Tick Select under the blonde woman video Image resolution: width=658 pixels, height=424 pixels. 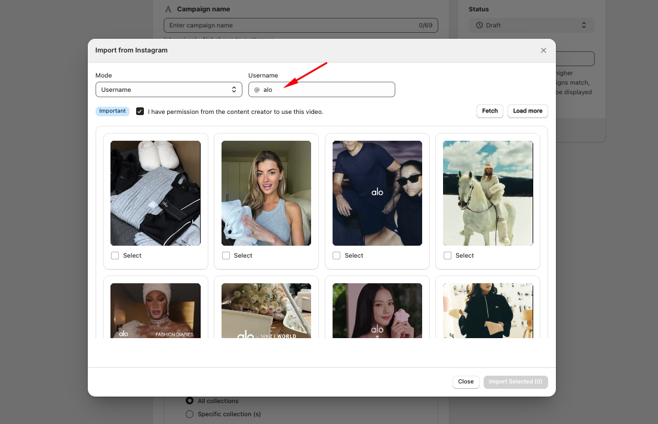point(226,256)
